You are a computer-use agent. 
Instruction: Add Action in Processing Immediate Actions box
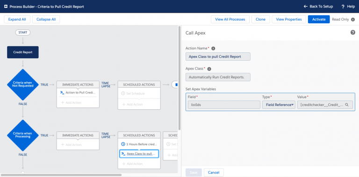click(71, 145)
